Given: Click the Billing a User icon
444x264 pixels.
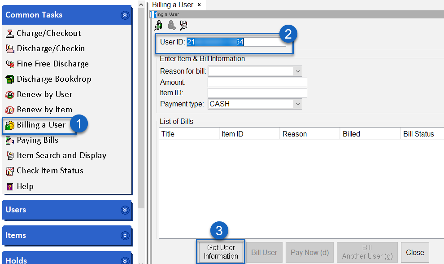Looking at the screenshot, I should pos(10,125).
